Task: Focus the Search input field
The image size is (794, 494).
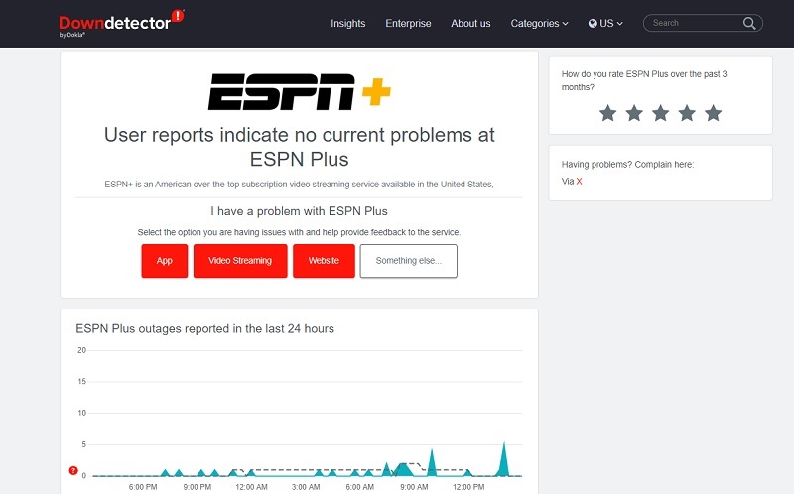Action: point(693,23)
